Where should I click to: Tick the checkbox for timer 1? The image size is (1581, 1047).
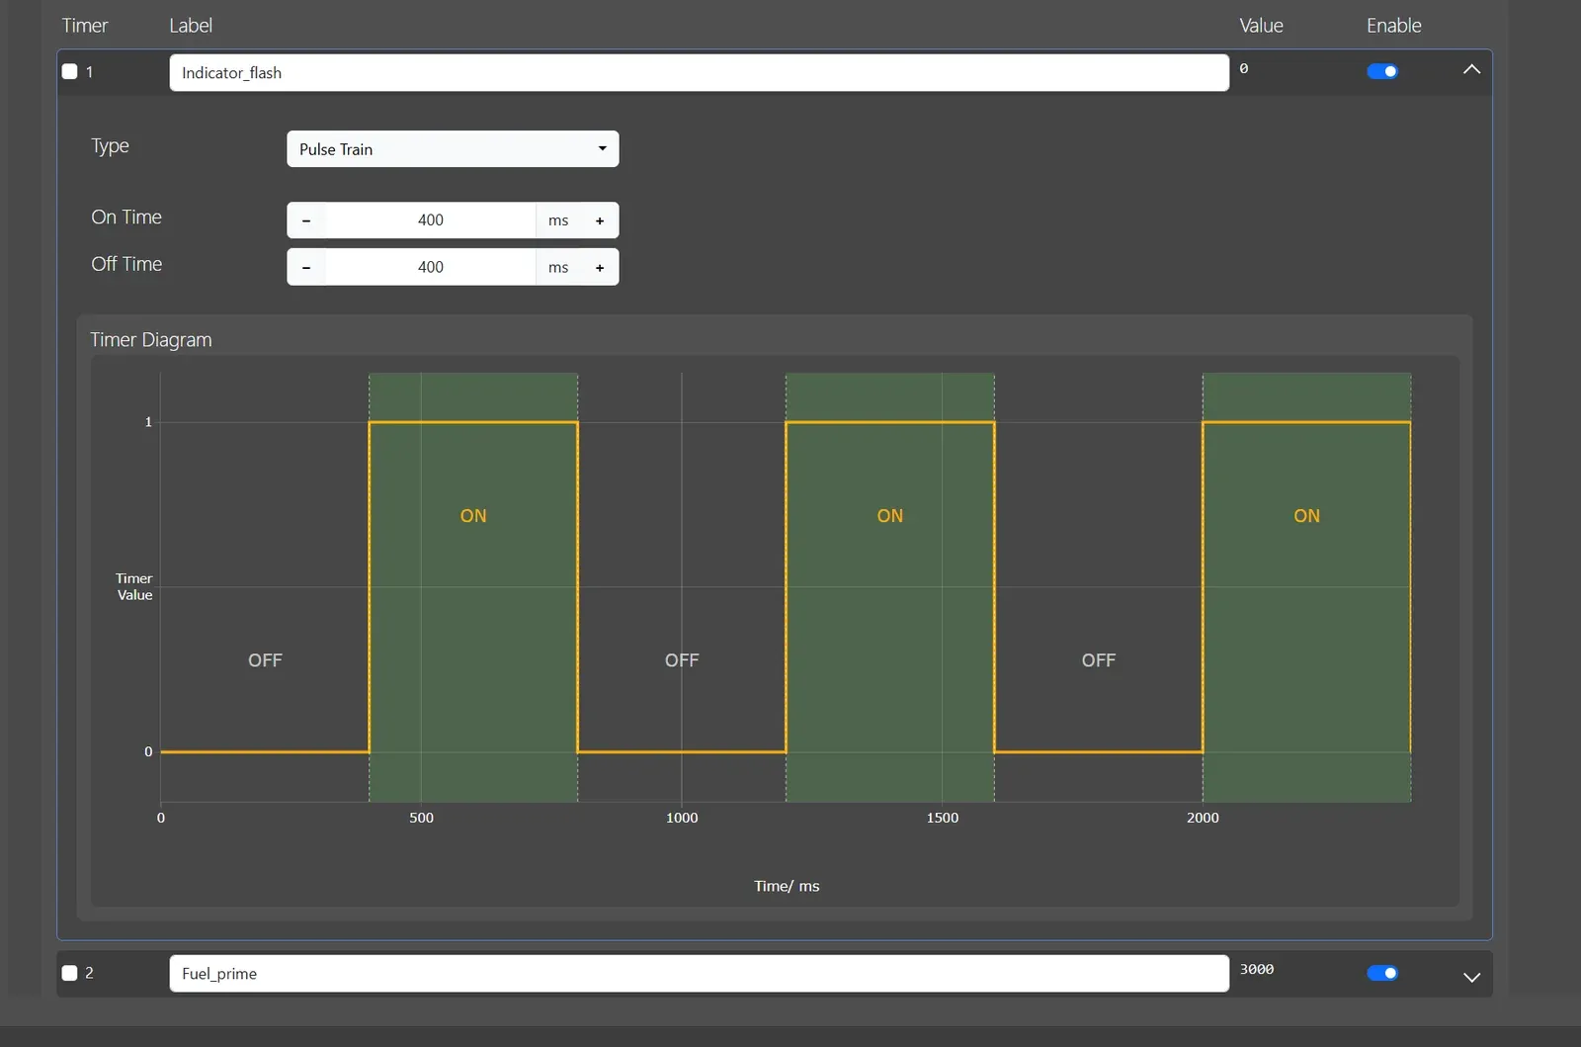69,71
